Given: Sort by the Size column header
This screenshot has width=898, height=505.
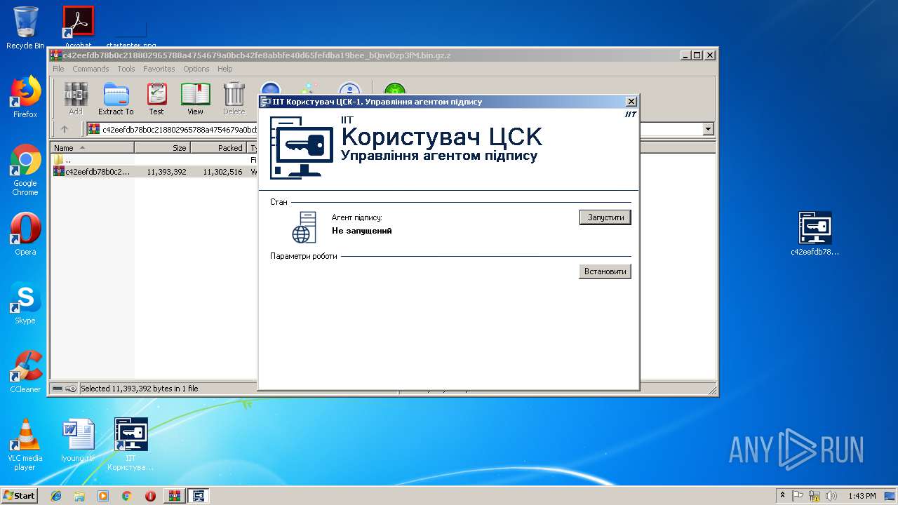Looking at the screenshot, I should coord(163,148).
